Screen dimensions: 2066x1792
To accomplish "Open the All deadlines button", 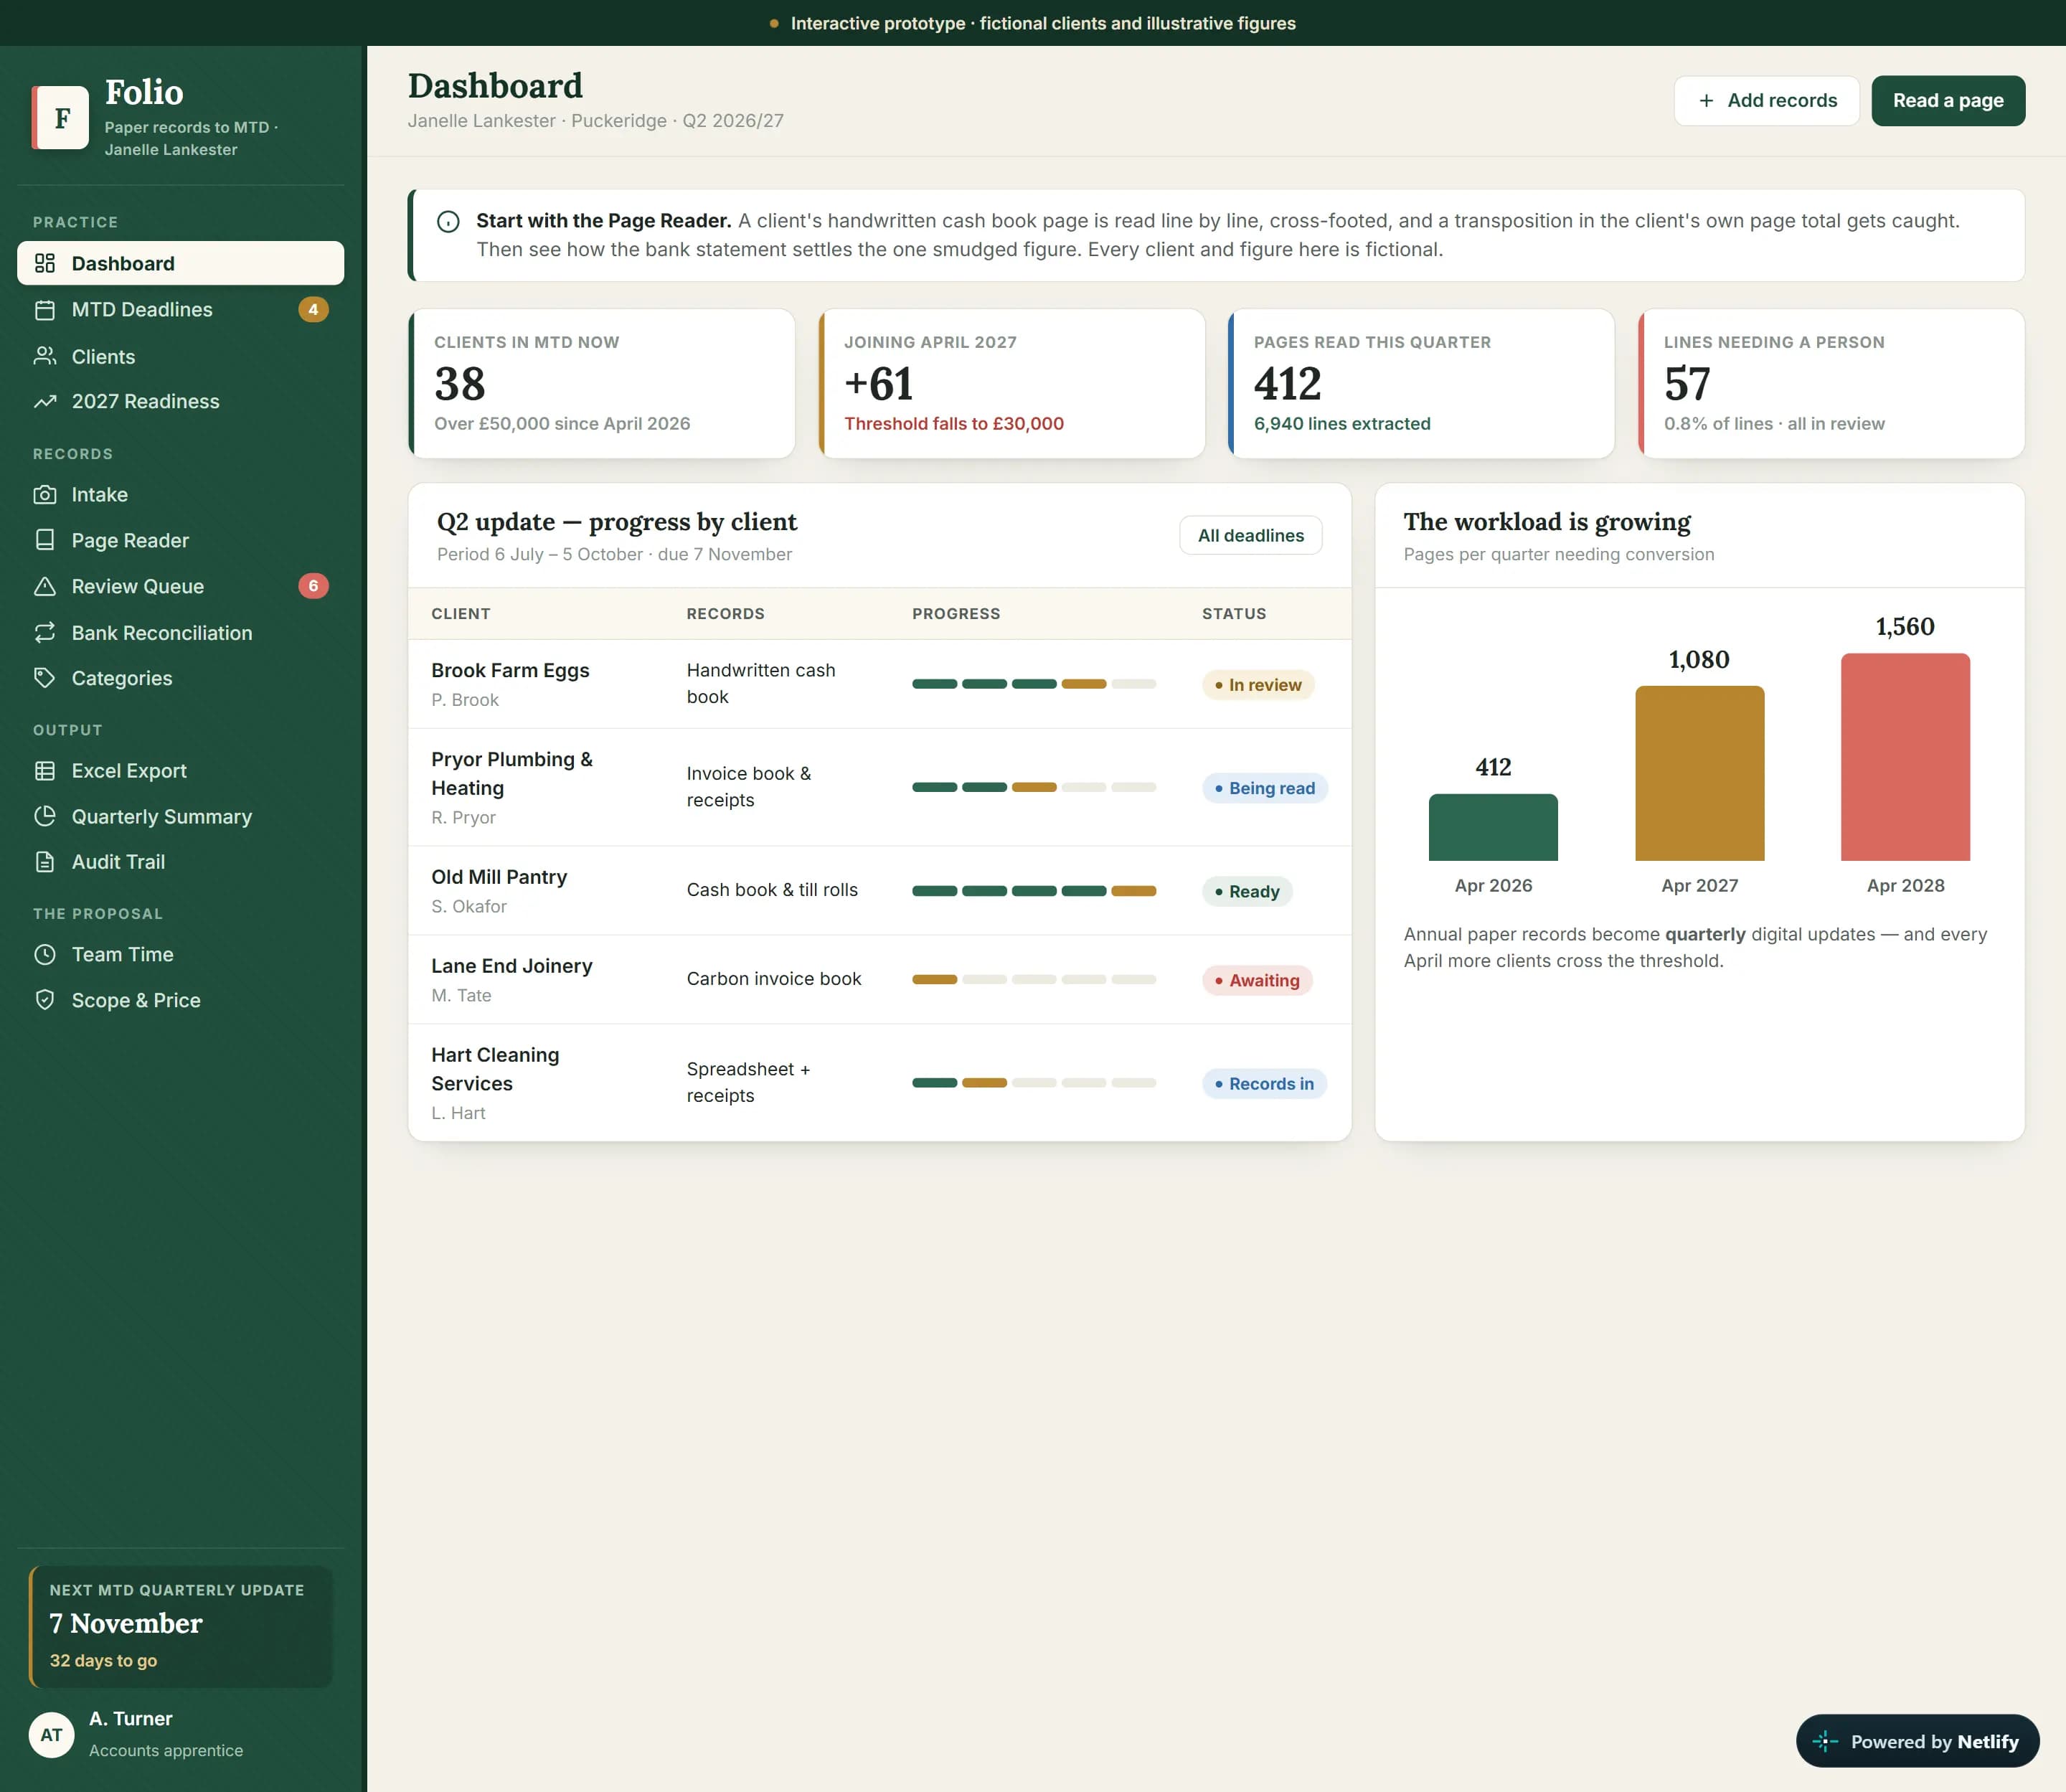I will [x=1250, y=535].
